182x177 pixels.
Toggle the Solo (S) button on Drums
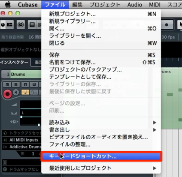tap(16, 85)
